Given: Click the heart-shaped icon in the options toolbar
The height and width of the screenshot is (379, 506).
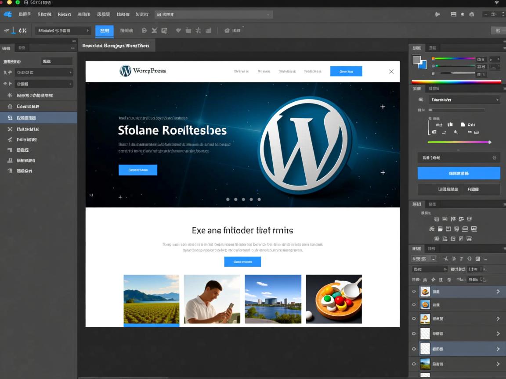Looking at the screenshot, I should click(x=178, y=31).
